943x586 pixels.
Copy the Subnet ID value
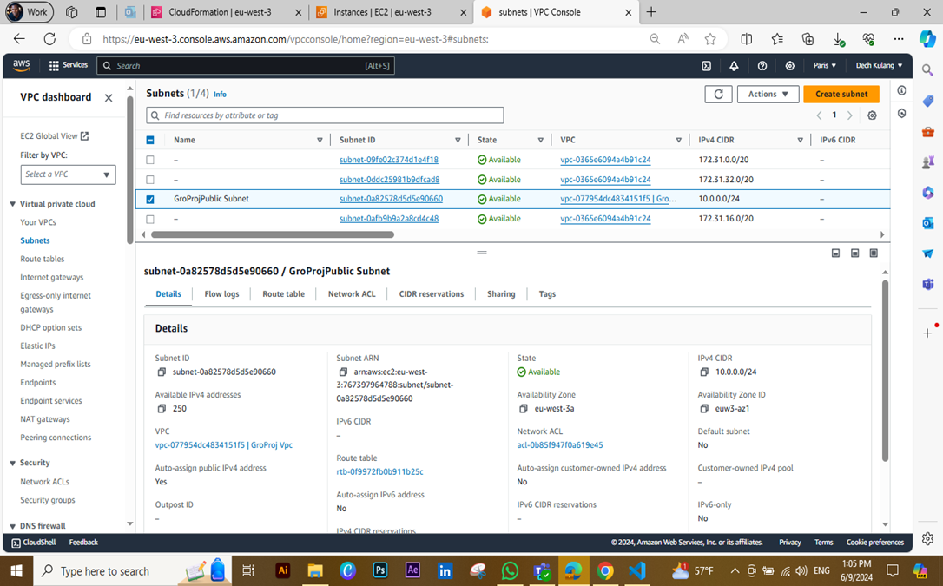162,372
